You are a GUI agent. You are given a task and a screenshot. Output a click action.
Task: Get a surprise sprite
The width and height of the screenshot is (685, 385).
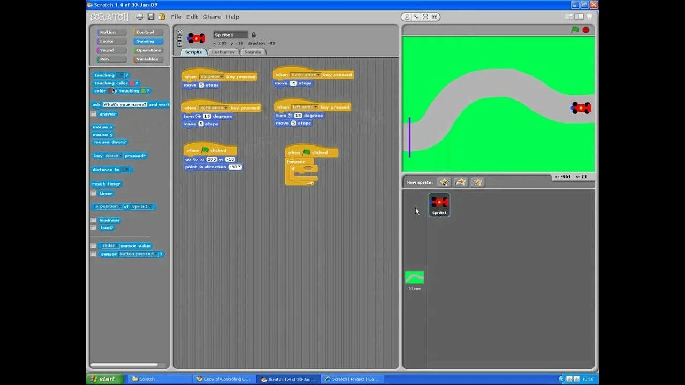tap(477, 182)
